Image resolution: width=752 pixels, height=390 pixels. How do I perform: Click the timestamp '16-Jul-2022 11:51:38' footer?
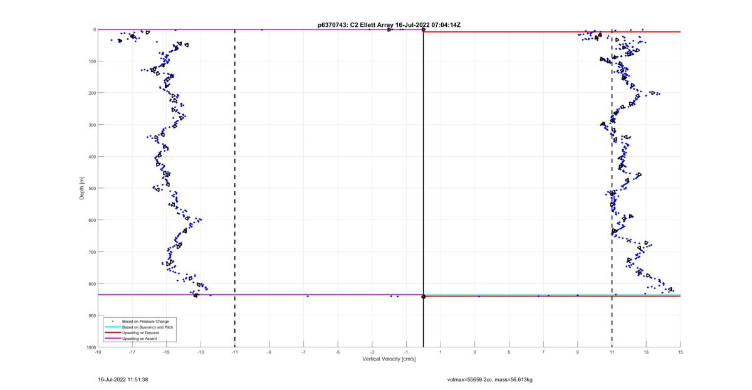tap(123, 379)
